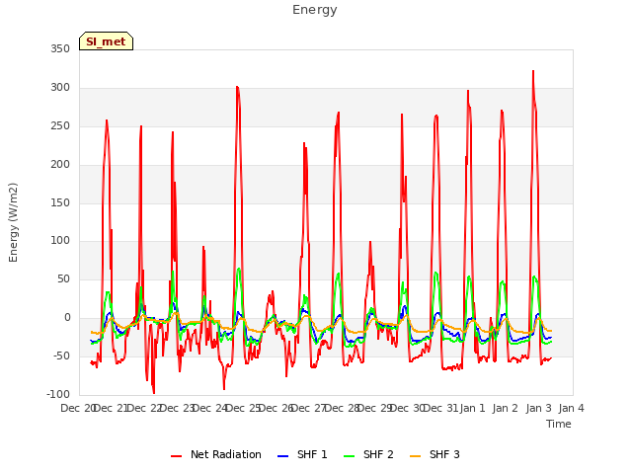Click the blue SHF 1 legend swatch
The height and width of the screenshot is (474, 632).
click(x=283, y=456)
